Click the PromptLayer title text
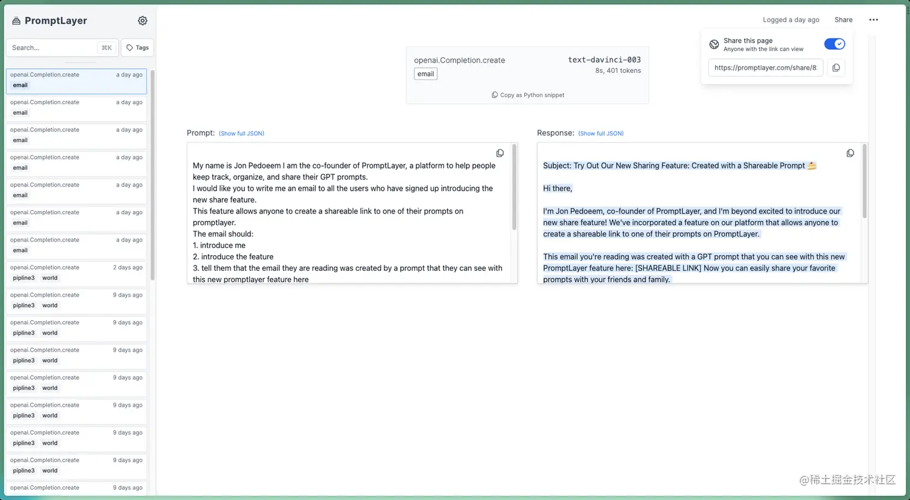This screenshot has height=500, width=910. 55,20
